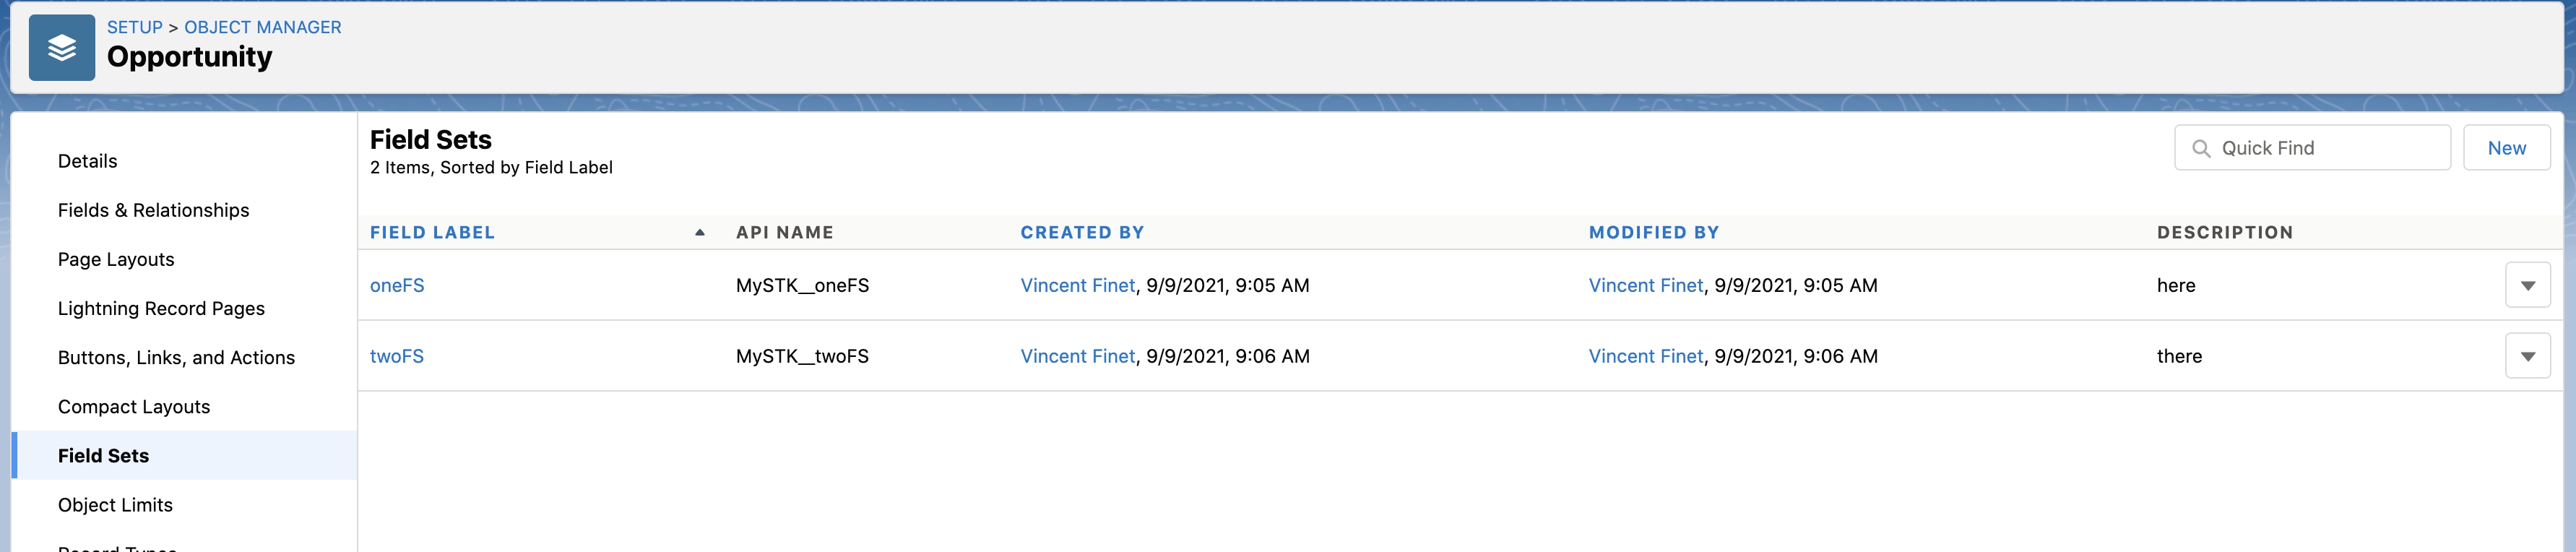Open the row actions menu for twoFS
Screen dimensions: 2576x552
click(2528, 355)
